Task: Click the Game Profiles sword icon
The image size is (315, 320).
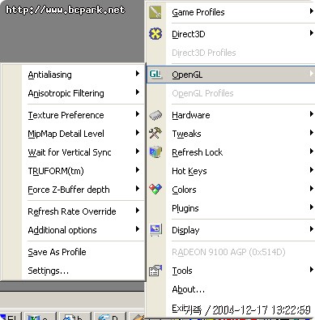Action: click(155, 12)
